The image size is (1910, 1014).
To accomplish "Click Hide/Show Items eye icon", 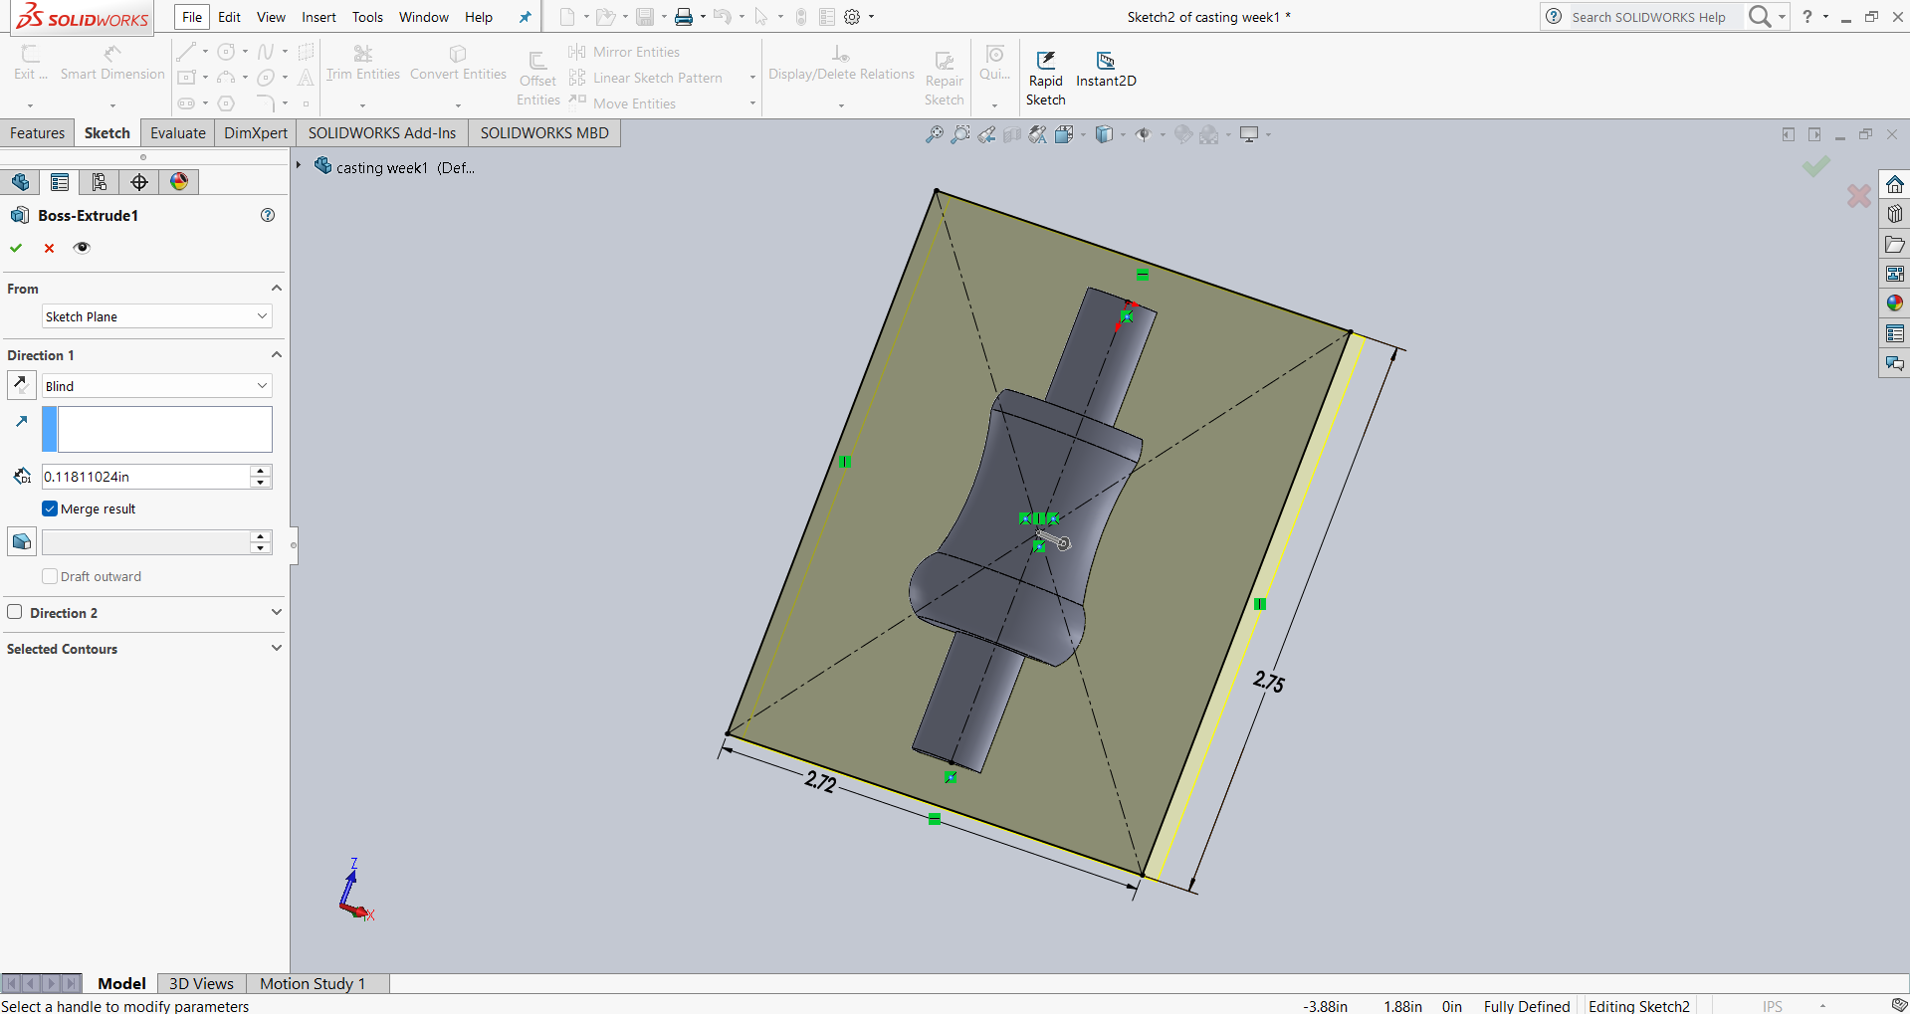I will [1143, 134].
